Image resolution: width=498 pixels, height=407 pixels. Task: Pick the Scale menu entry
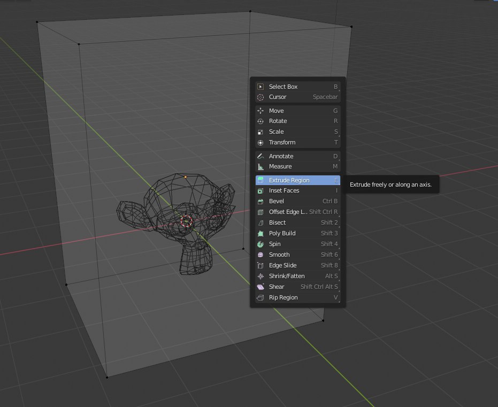[x=297, y=132]
